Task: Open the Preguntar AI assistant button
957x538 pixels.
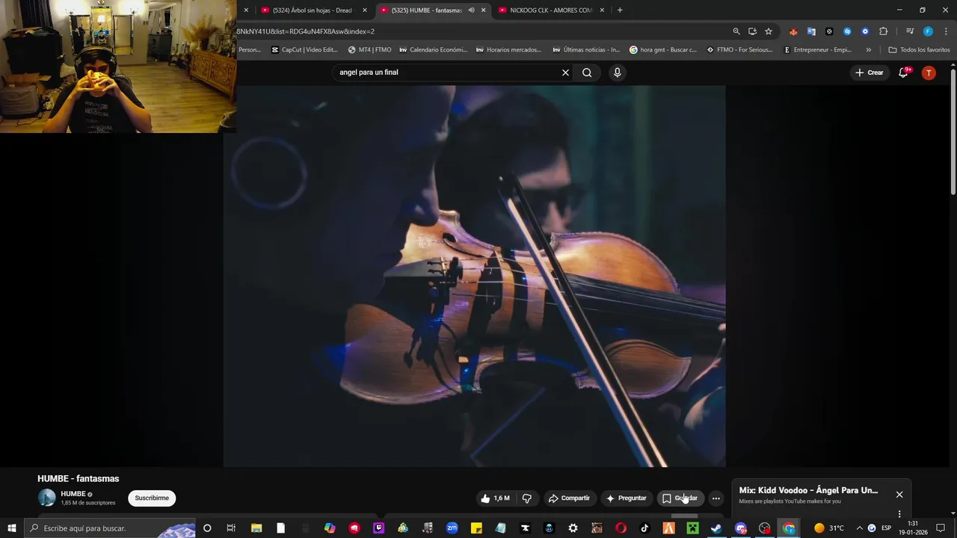Action: click(627, 498)
